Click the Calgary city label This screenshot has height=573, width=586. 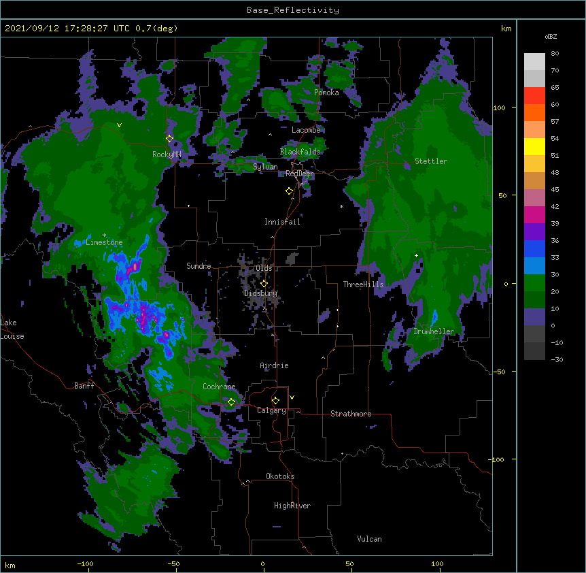tap(271, 410)
